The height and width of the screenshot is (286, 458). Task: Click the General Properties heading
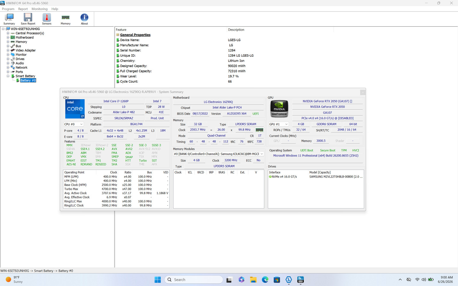(135, 35)
